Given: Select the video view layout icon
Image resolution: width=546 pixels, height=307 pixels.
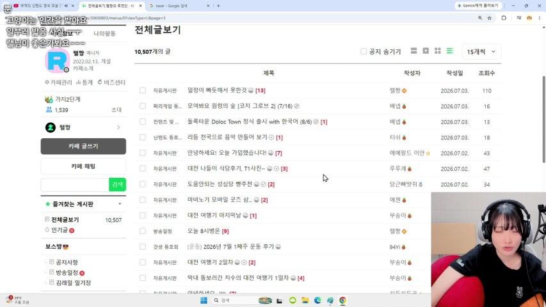Looking at the screenshot, I should (x=426, y=51).
